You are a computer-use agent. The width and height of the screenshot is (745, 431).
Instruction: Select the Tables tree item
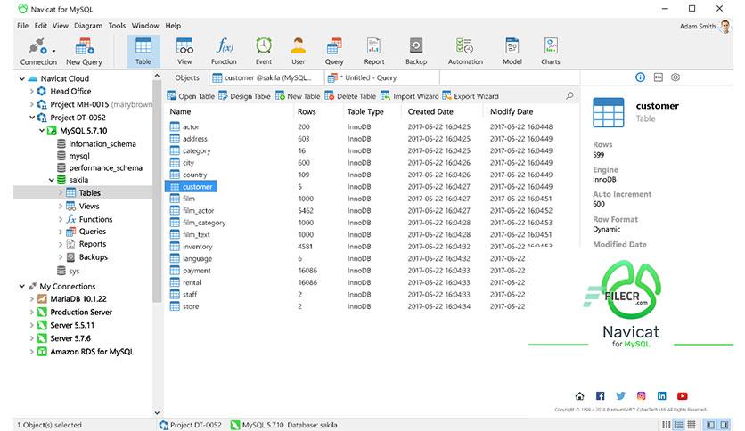(x=83, y=192)
